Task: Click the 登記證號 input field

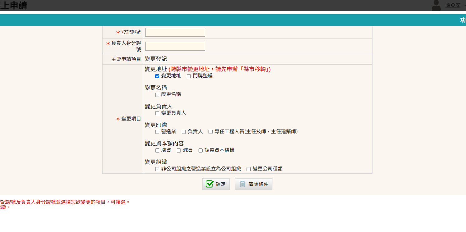Action: [175, 32]
